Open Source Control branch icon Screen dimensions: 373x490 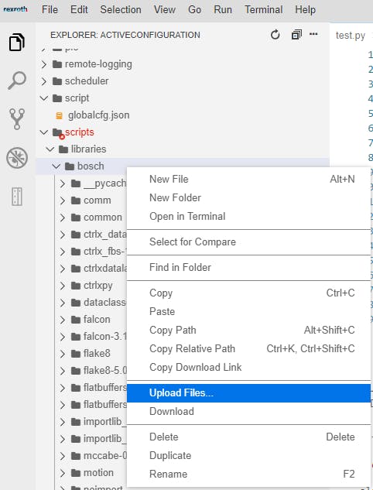(17, 119)
